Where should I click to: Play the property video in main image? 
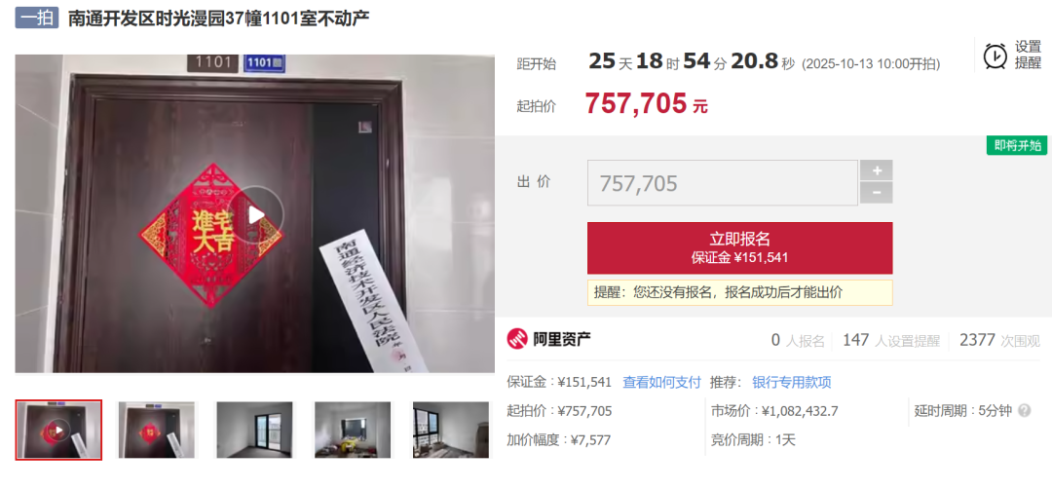click(255, 214)
